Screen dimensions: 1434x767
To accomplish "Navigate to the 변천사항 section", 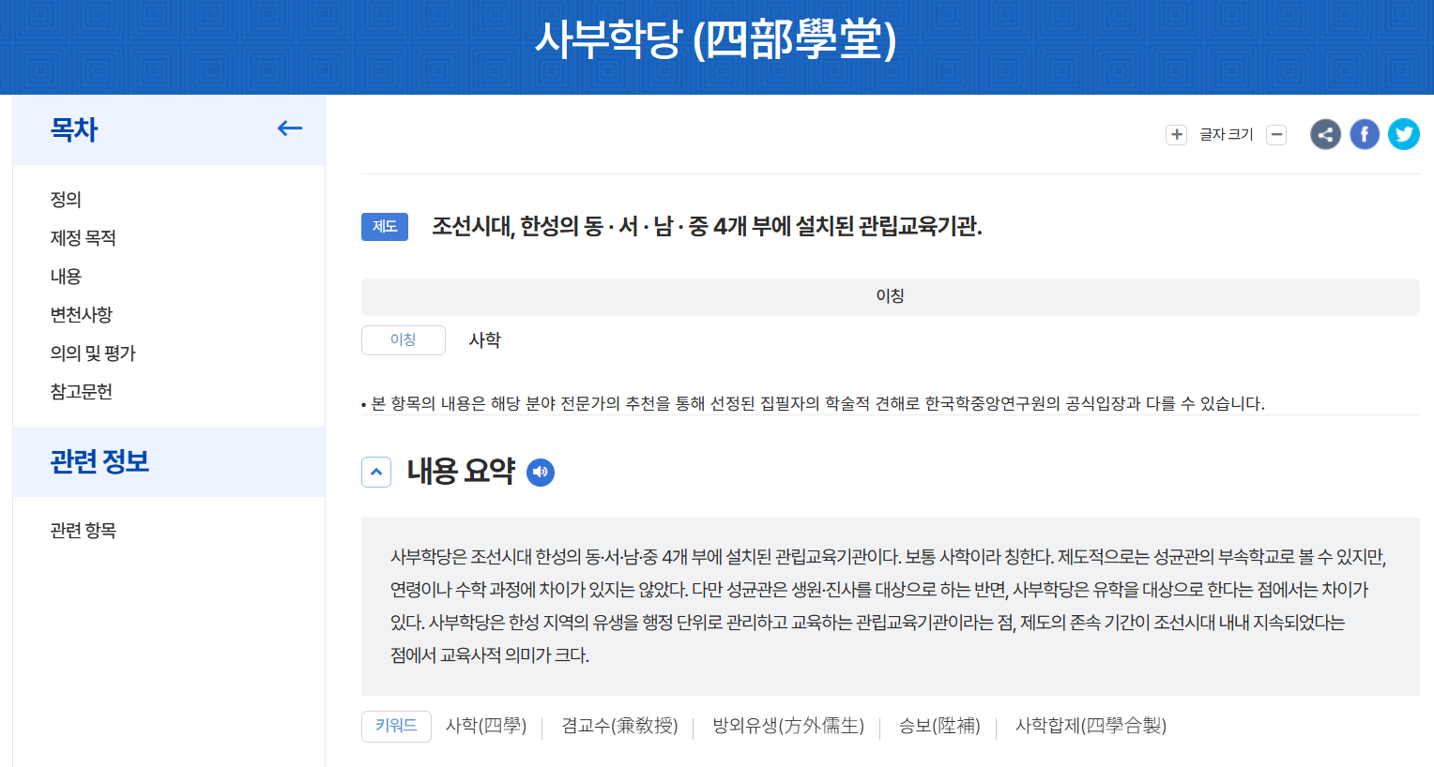I will coord(81,314).
